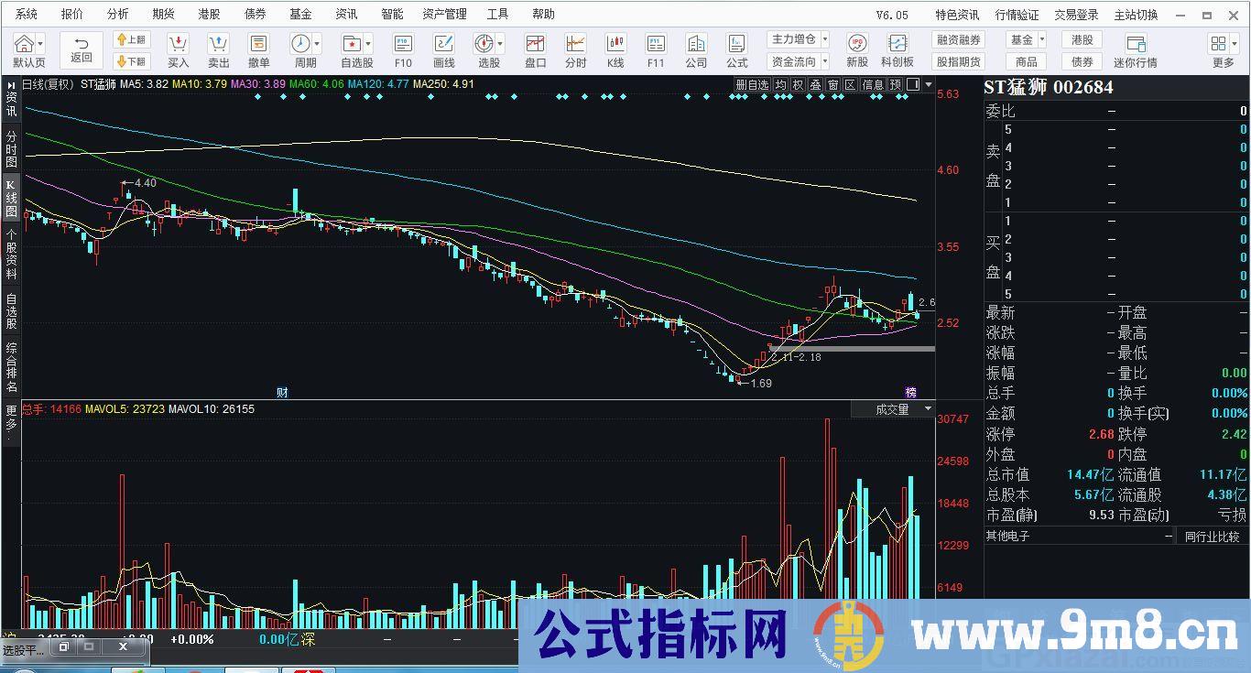Open the 选股 stock picker icon

[484, 44]
